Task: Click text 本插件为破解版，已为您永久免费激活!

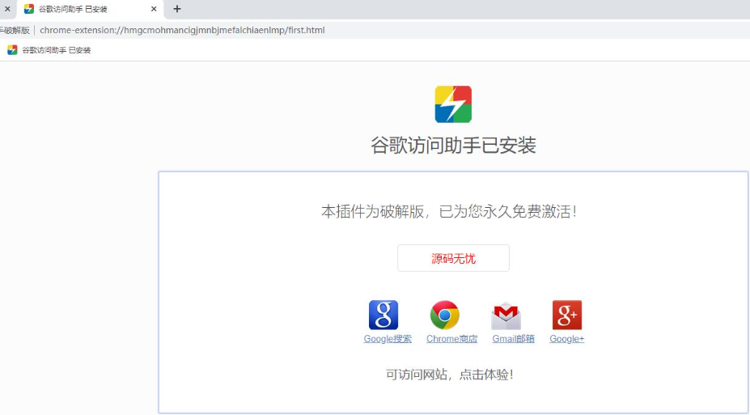Action: point(449,211)
